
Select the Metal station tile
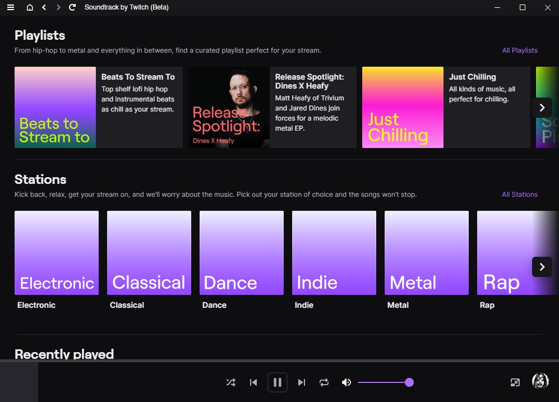(427, 253)
